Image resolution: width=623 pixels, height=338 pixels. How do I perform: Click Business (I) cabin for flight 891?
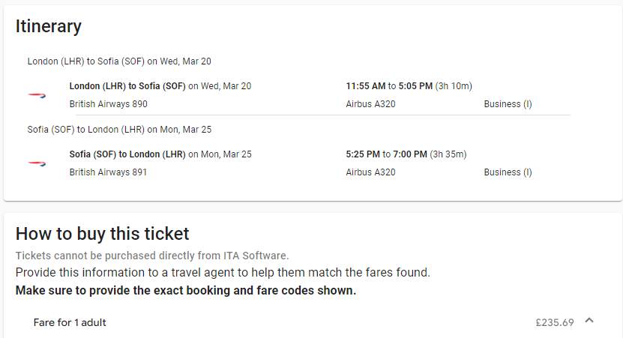[x=508, y=172]
